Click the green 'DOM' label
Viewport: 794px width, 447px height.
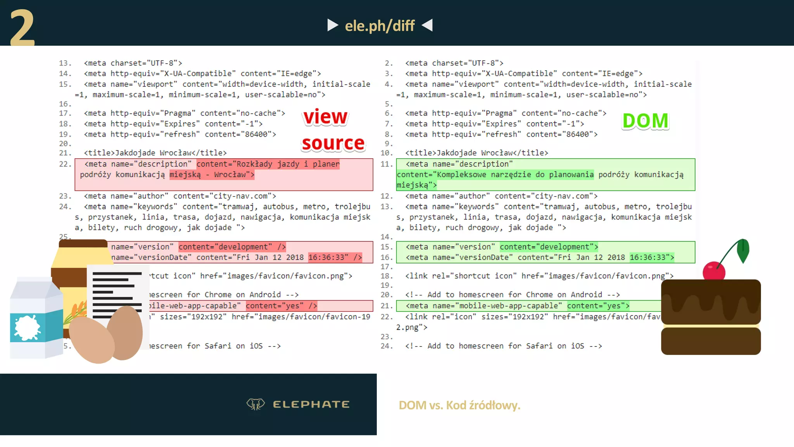pyautogui.click(x=646, y=121)
